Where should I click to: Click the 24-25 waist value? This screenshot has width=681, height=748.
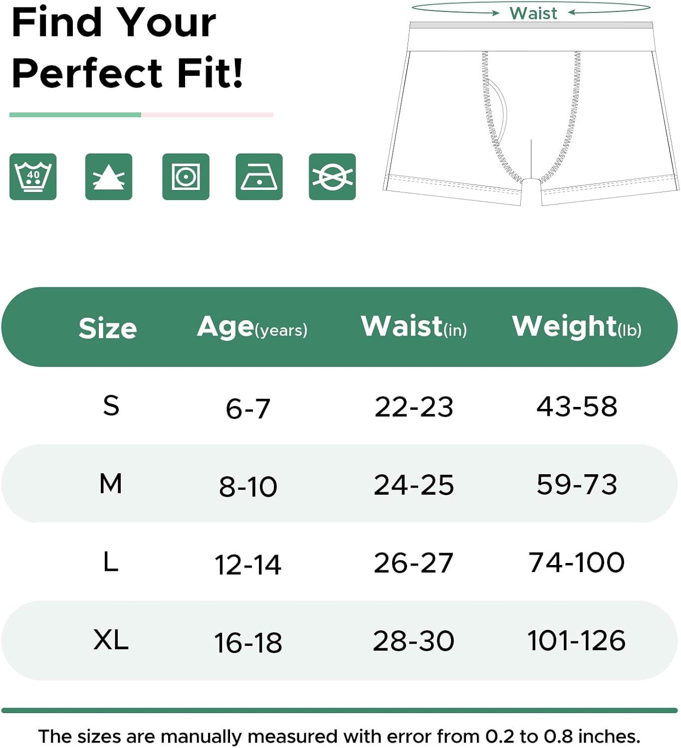tap(414, 485)
